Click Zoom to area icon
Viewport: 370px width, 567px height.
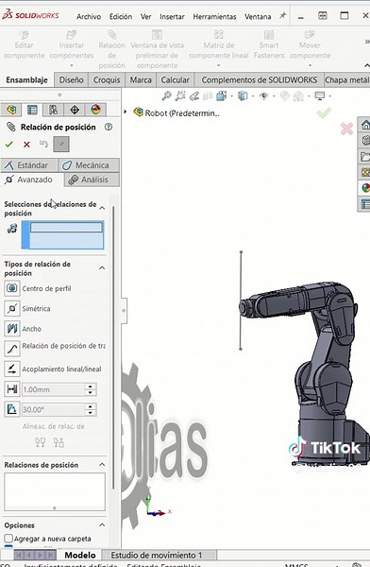coord(180,95)
